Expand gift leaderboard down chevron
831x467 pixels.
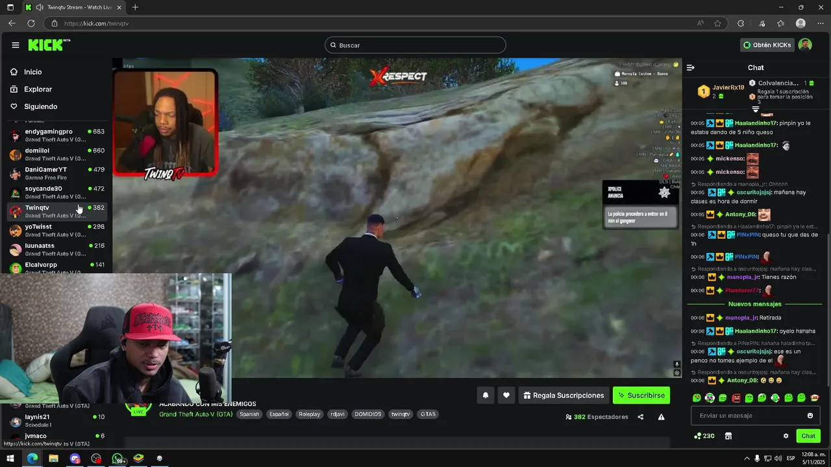click(x=755, y=109)
